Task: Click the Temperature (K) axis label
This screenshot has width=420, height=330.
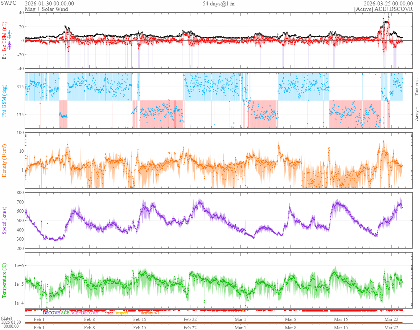Action: click(x=4, y=280)
